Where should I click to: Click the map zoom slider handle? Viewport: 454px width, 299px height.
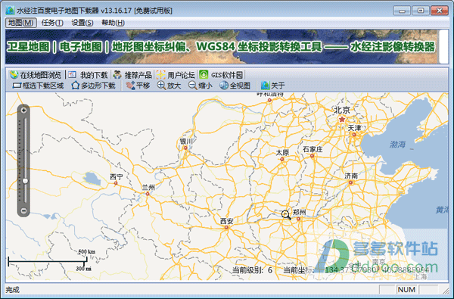pyautogui.click(x=25, y=181)
